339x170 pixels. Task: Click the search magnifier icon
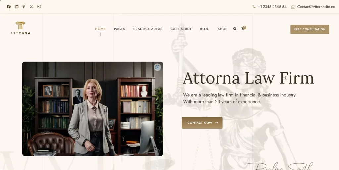[235, 29]
